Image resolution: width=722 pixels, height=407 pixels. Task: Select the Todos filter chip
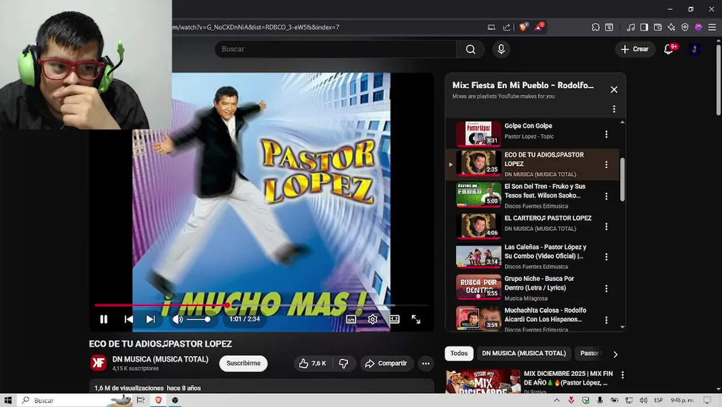(459, 353)
